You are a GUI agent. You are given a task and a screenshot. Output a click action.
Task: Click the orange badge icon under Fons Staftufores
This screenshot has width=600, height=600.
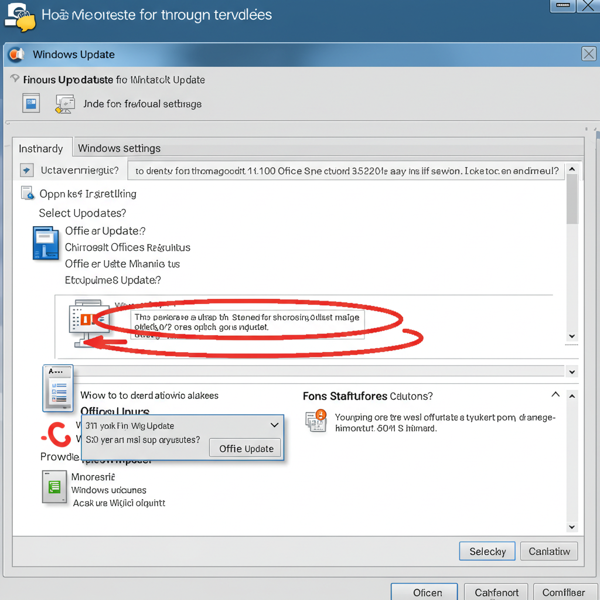[x=316, y=421]
